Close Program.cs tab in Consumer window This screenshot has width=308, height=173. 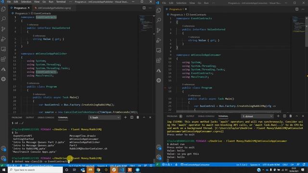click(186, 9)
